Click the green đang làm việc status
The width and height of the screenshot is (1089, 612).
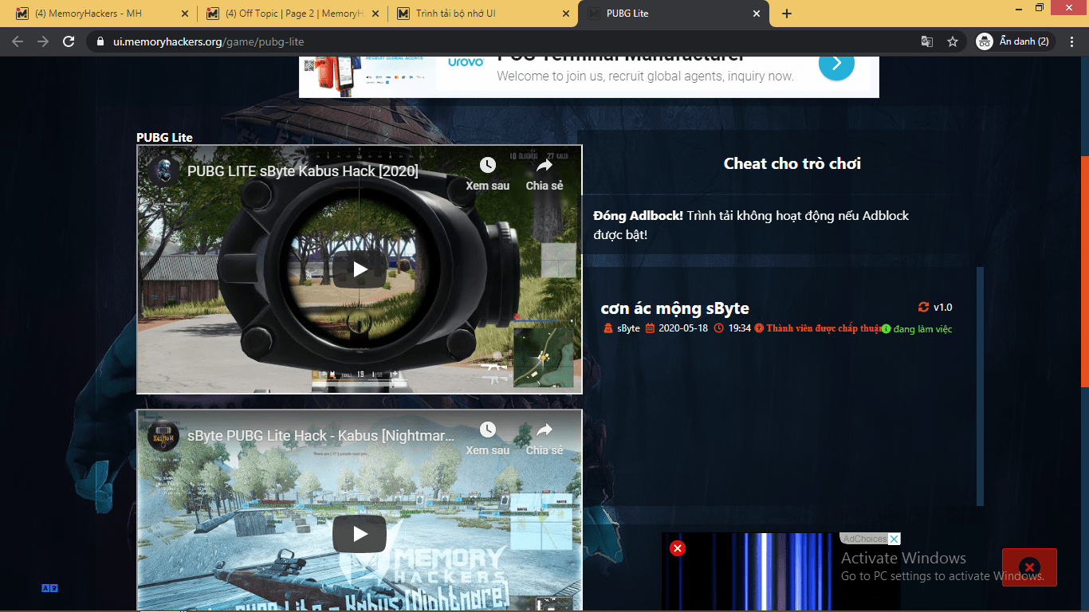922,329
